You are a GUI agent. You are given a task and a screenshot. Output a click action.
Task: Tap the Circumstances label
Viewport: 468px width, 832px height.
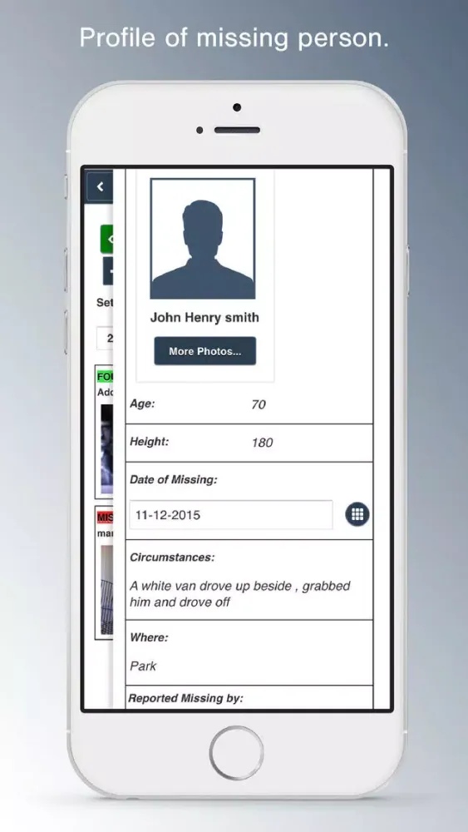tap(172, 557)
